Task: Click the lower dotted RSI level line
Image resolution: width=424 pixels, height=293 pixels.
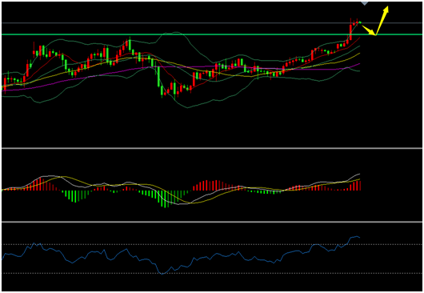Action: pyautogui.click(x=212, y=273)
